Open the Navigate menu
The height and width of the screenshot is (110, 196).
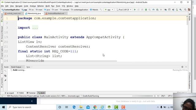[19, 6]
